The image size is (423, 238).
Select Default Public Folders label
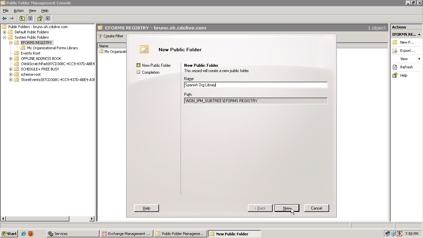(x=31, y=32)
